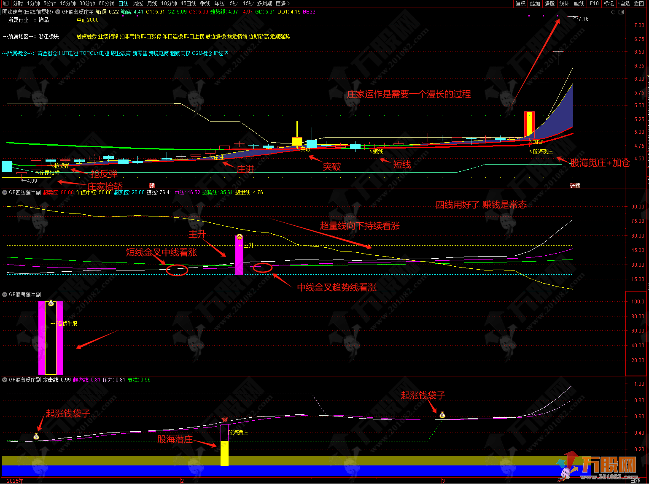Viewport: 649px width, 484px height.
Task: Click the HJT电池 concept tag
Action: click(69, 54)
